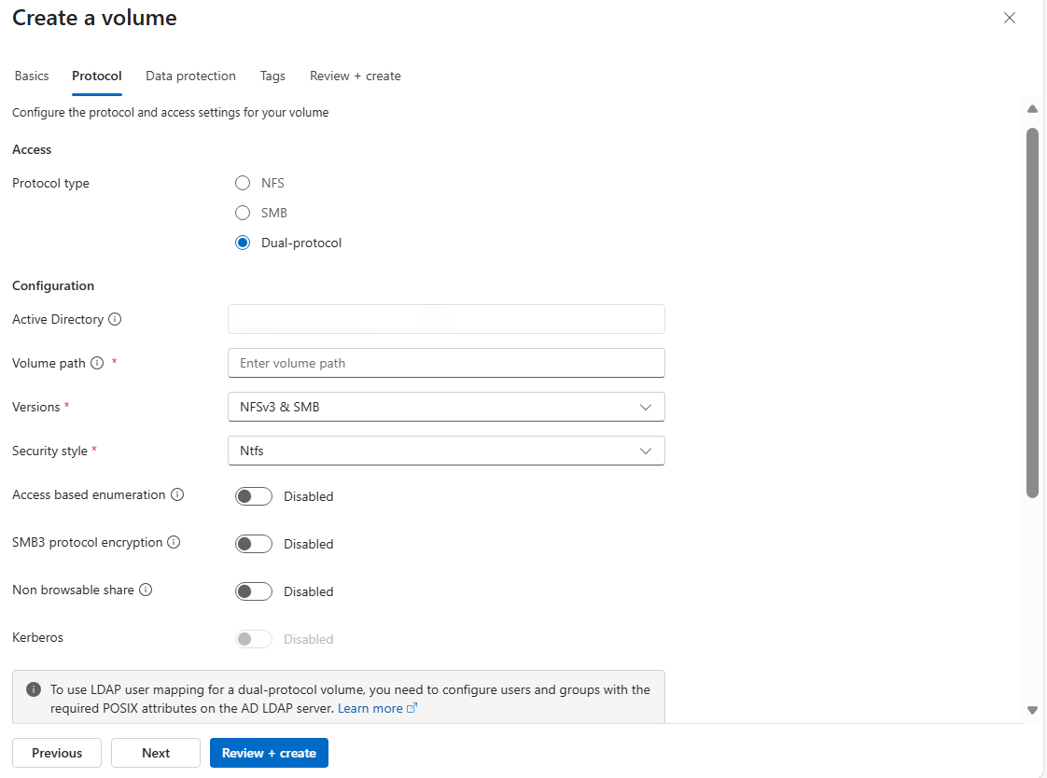This screenshot has height=778, width=1047.
Task: Select the Protocol tab
Action: pos(97,76)
